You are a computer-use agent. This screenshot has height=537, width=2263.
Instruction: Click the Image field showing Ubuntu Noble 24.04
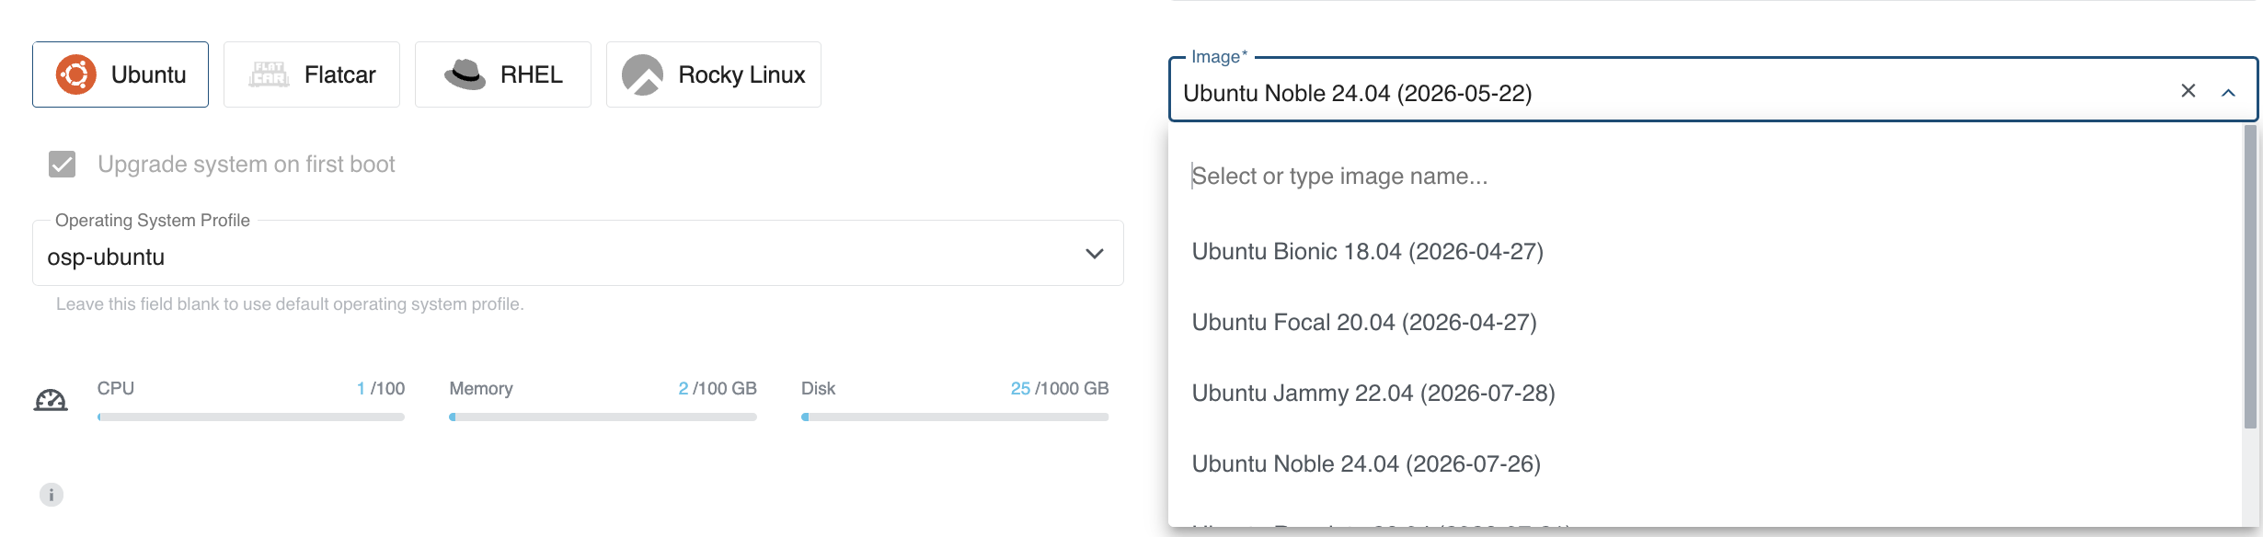(1713, 89)
